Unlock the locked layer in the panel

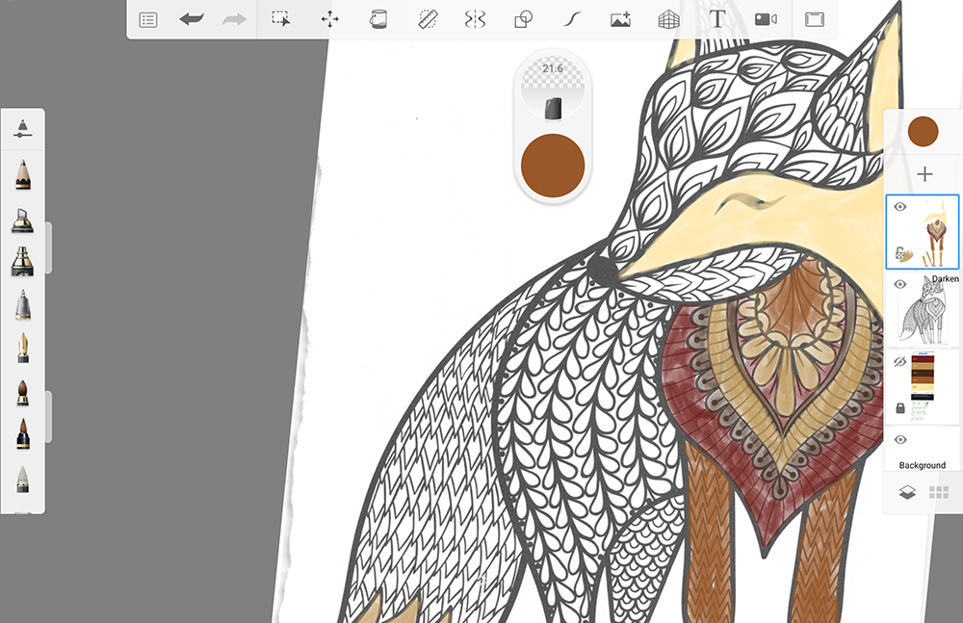tap(900, 408)
